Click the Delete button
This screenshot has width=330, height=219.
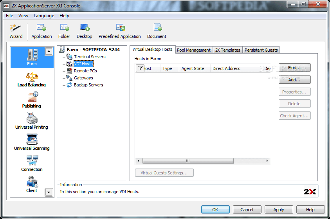coord(294,104)
